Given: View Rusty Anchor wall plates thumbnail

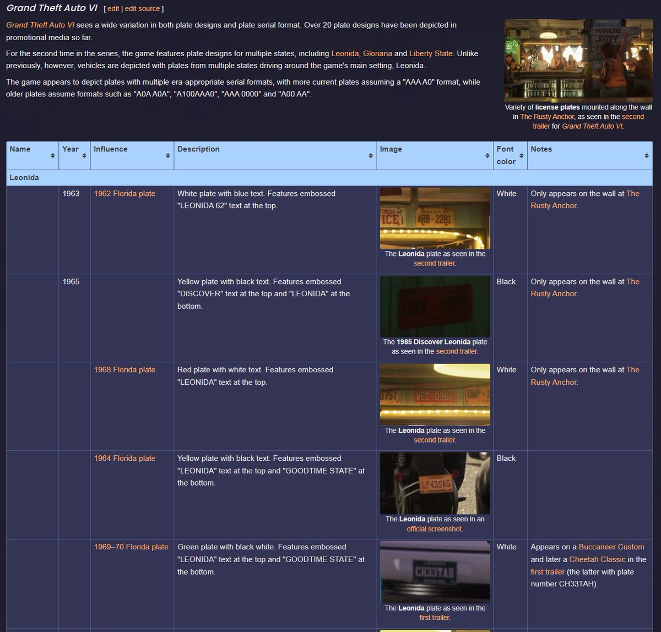Looking at the screenshot, I should point(578,61).
